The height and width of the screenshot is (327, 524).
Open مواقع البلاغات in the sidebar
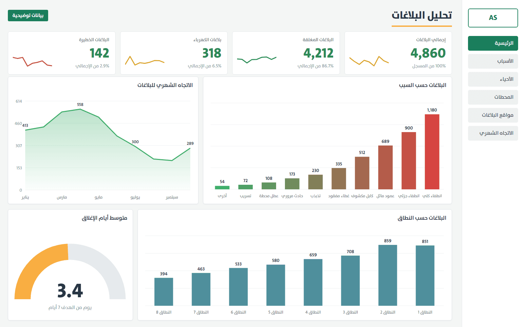pos(493,115)
